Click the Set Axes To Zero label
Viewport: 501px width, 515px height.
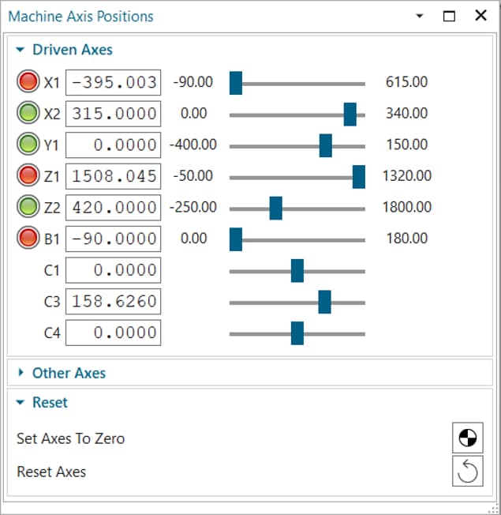coord(70,438)
